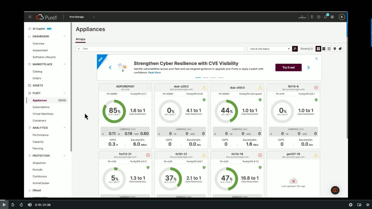
Task: Collapse the DASHBOARD sidebar section
Action: click(65, 36)
